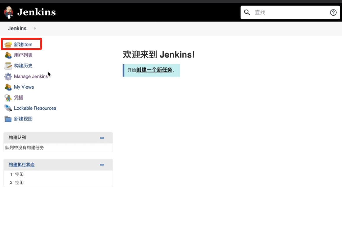Open the Lockable Resources text link
This screenshot has width=342, height=230.
[x=35, y=108]
